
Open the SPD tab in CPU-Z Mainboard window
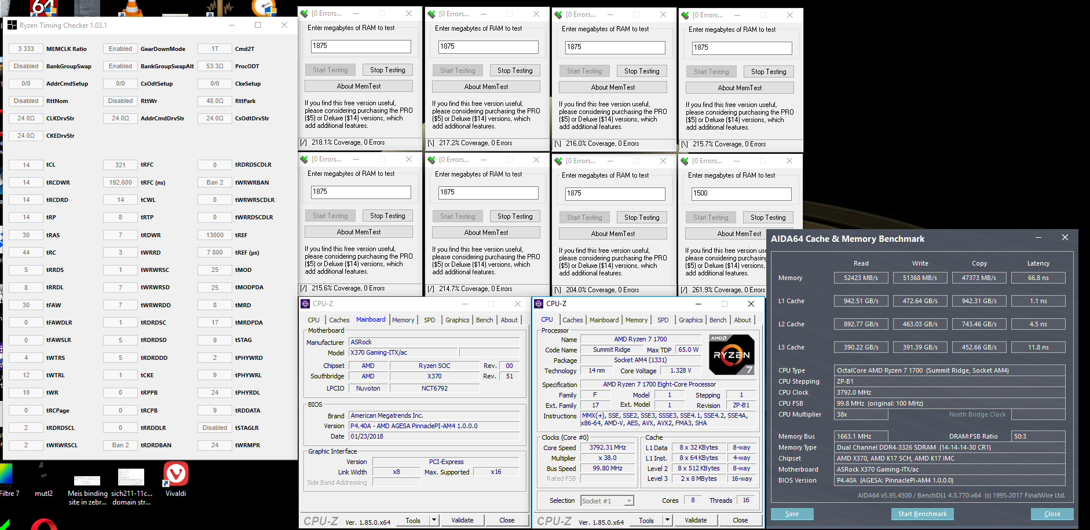pos(430,320)
